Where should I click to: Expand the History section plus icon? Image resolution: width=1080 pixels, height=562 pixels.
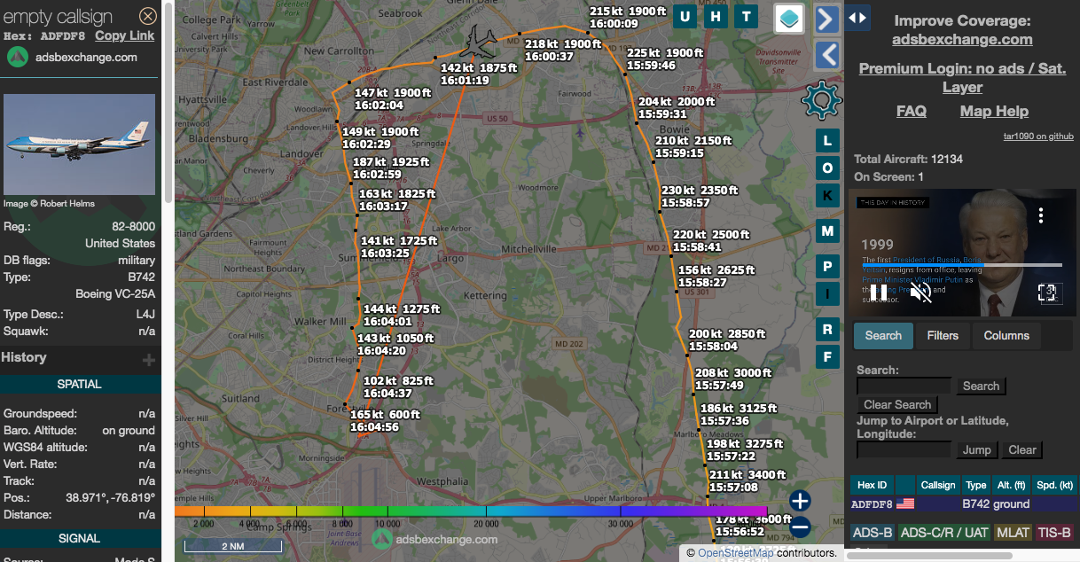(x=149, y=359)
